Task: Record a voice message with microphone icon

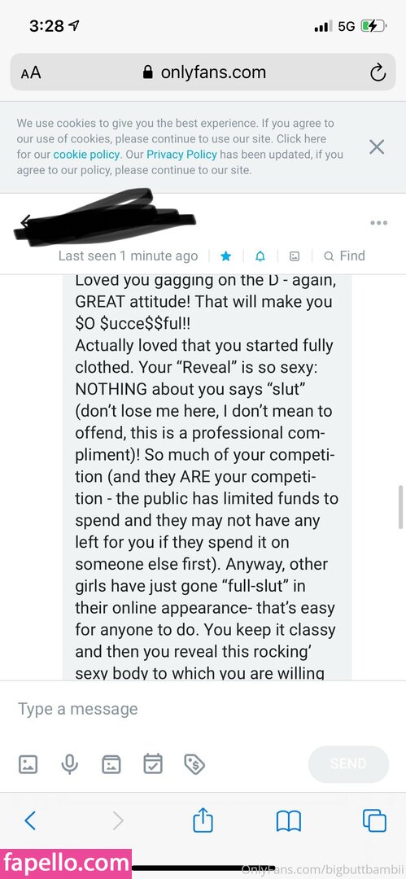Action: (69, 764)
